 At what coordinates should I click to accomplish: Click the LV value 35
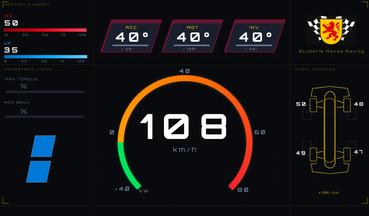(x=11, y=50)
